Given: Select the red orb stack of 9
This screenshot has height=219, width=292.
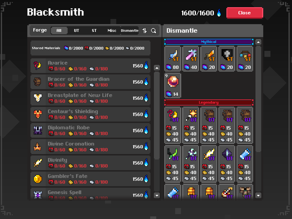Looking at the screenshot, I should coord(173,85).
